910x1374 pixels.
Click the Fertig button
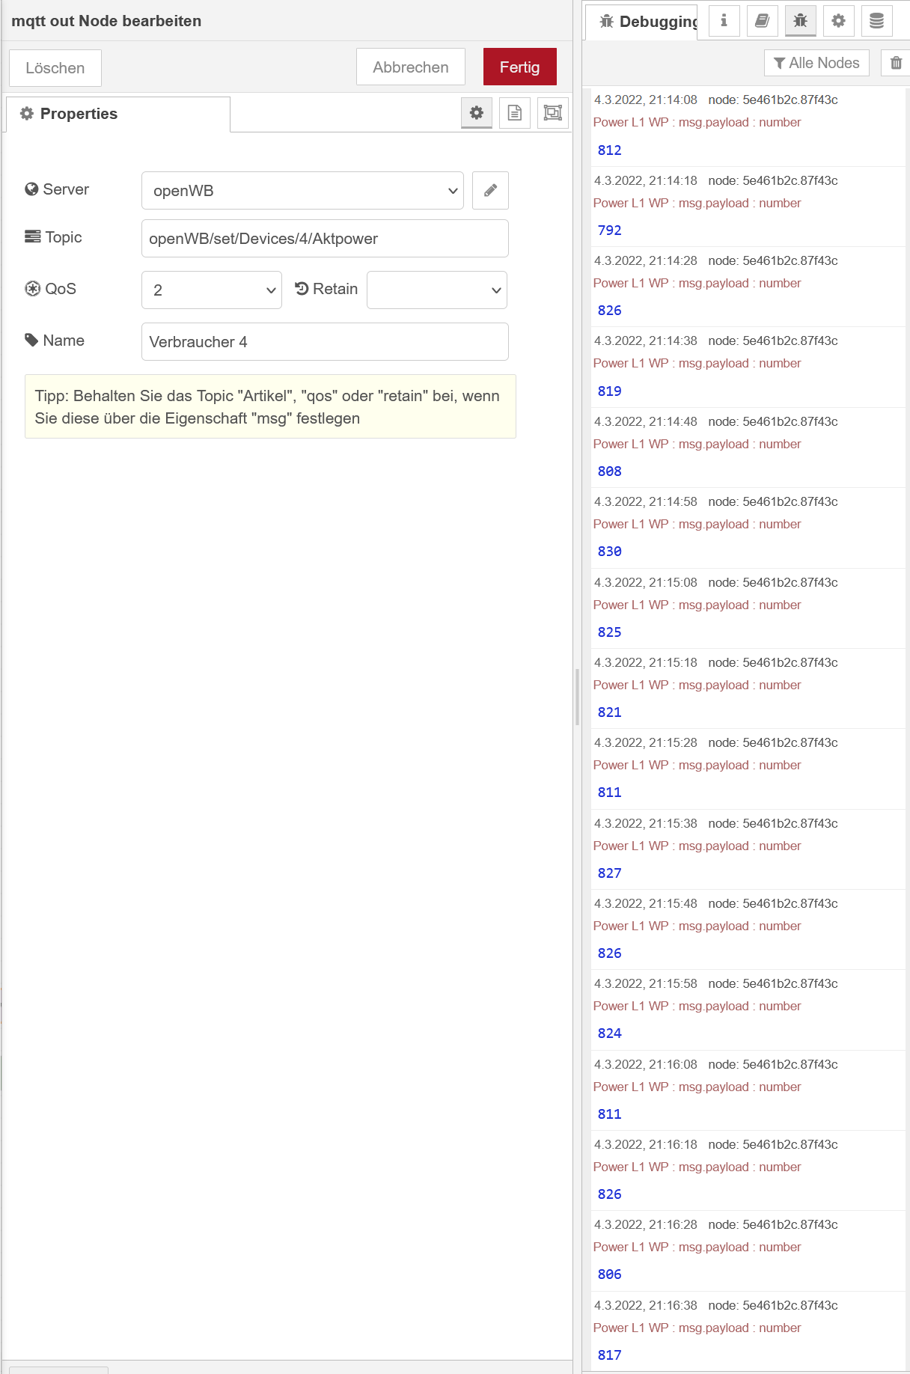point(519,67)
